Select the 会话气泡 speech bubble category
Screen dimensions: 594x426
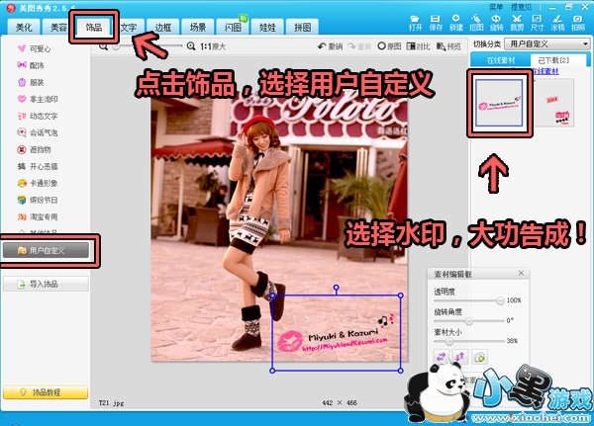coord(38,132)
